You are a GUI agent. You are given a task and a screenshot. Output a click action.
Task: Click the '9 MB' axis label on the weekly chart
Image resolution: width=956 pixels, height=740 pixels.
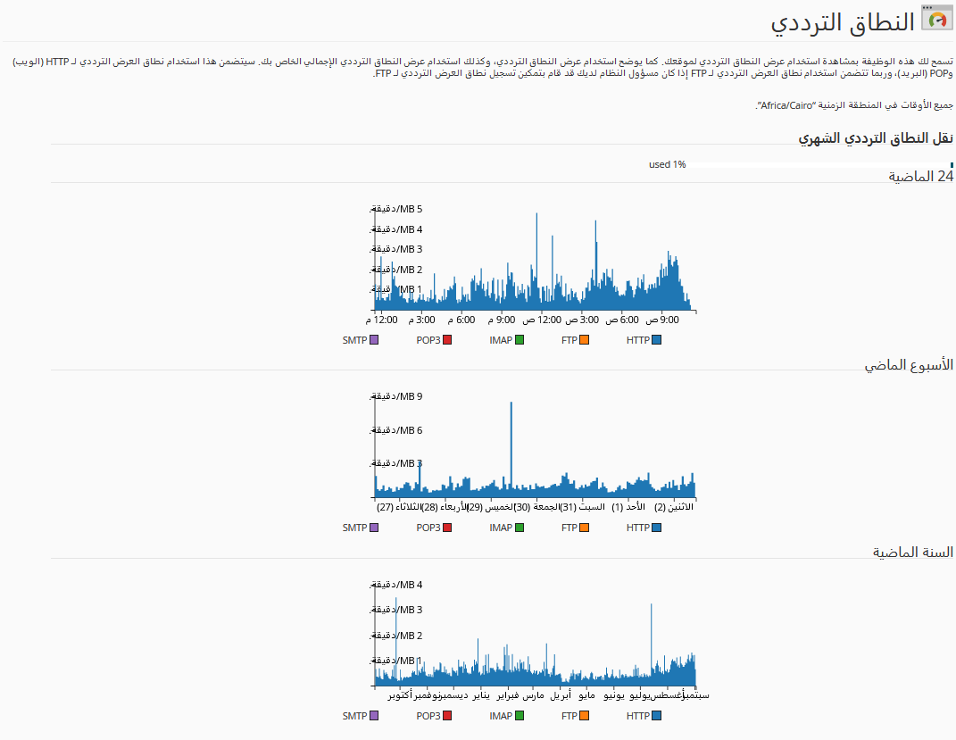397,397
